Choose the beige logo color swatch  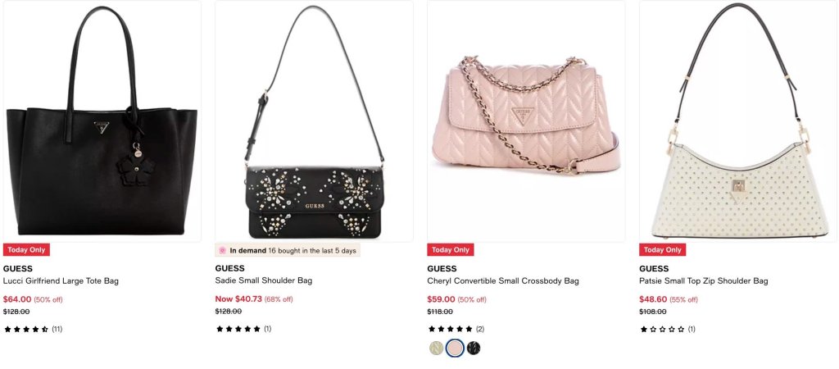coord(436,348)
